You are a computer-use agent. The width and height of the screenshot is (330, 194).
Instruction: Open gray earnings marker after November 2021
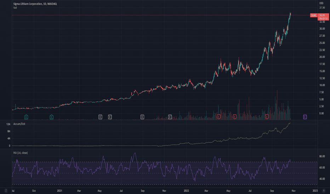(170, 117)
